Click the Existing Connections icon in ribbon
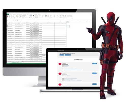Screen dimensions: 126x102 (17, 17)
